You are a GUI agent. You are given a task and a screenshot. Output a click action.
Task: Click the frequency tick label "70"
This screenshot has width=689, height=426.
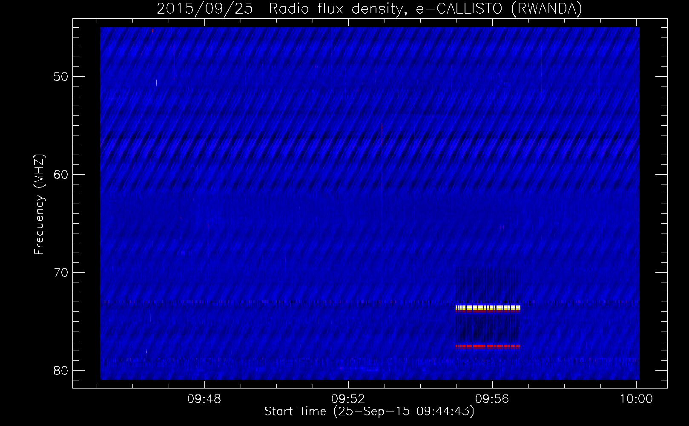[x=61, y=273]
